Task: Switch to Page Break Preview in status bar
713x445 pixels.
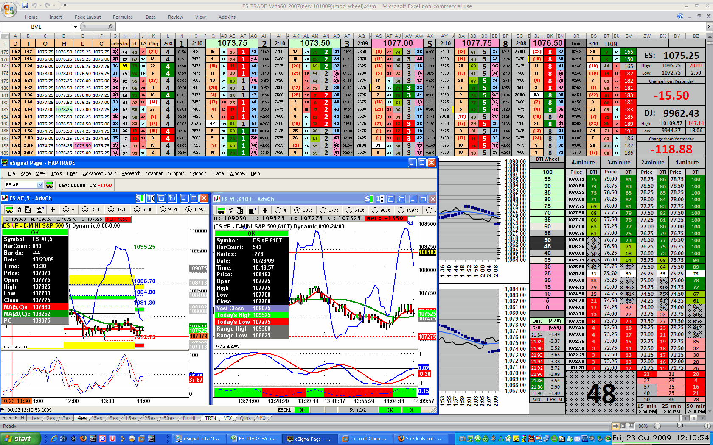Action: pos(632,426)
